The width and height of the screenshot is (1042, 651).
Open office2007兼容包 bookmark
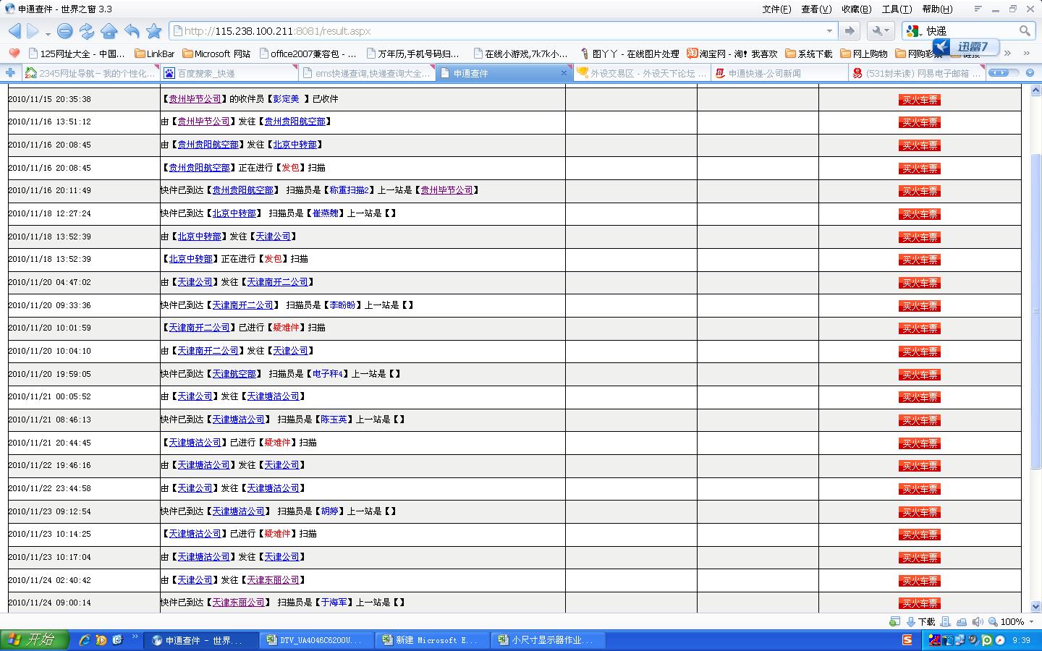[x=308, y=54]
